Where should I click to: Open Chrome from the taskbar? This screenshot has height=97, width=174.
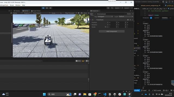coord(95,94)
